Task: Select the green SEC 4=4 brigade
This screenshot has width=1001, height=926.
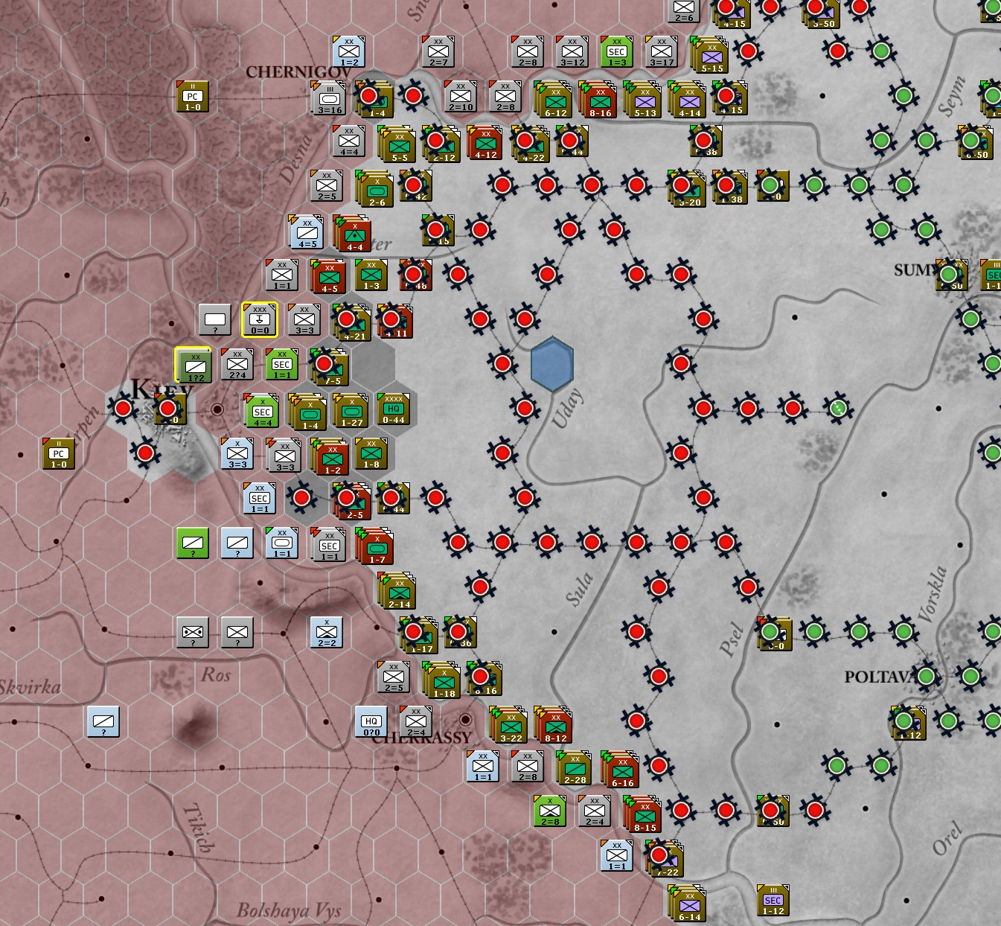Action: [261, 410]
